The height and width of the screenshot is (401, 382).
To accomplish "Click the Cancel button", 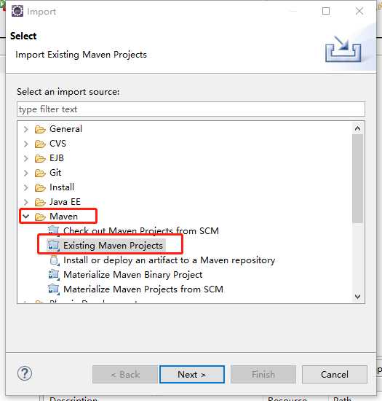I will click(335, 375).
